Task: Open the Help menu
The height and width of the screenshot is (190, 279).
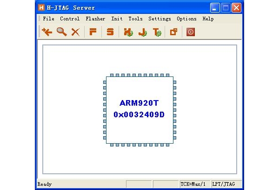Action: coord(208,19)
